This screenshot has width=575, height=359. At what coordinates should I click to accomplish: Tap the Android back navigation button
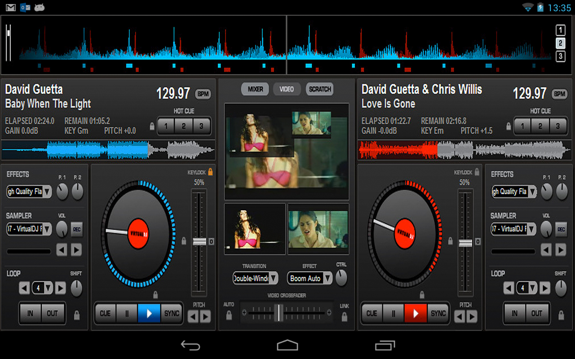[x=190, y=345]
